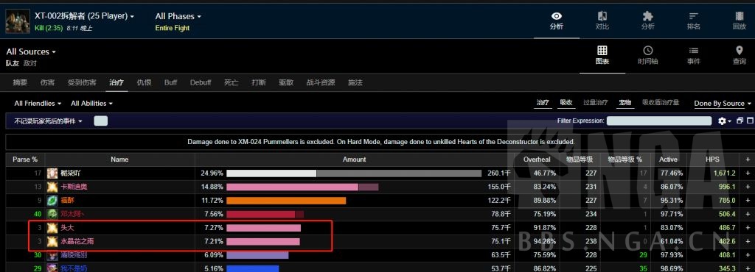Switch to the 施法 casts tab

click(x=355, y=82)
